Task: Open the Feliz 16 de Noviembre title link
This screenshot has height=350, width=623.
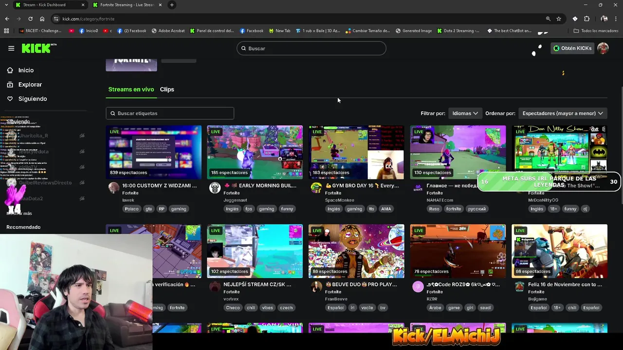Action: tap(565, 284)
